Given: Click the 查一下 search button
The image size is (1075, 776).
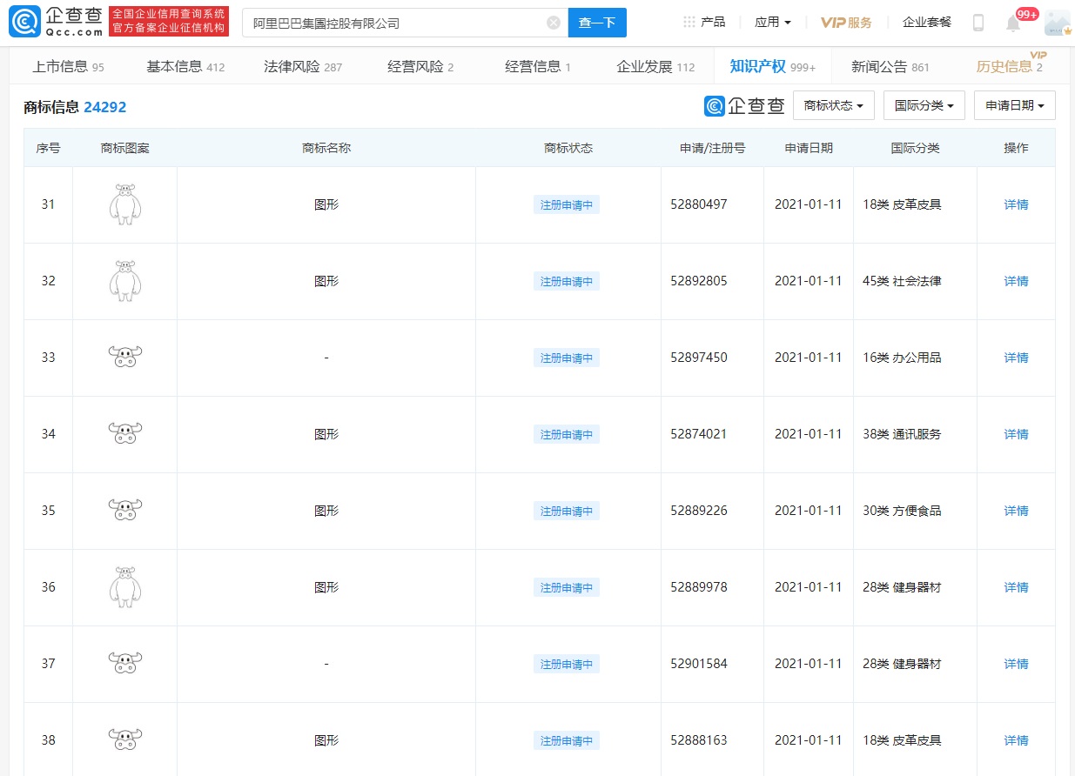Looking at the screenshot, I should (597, 23).
